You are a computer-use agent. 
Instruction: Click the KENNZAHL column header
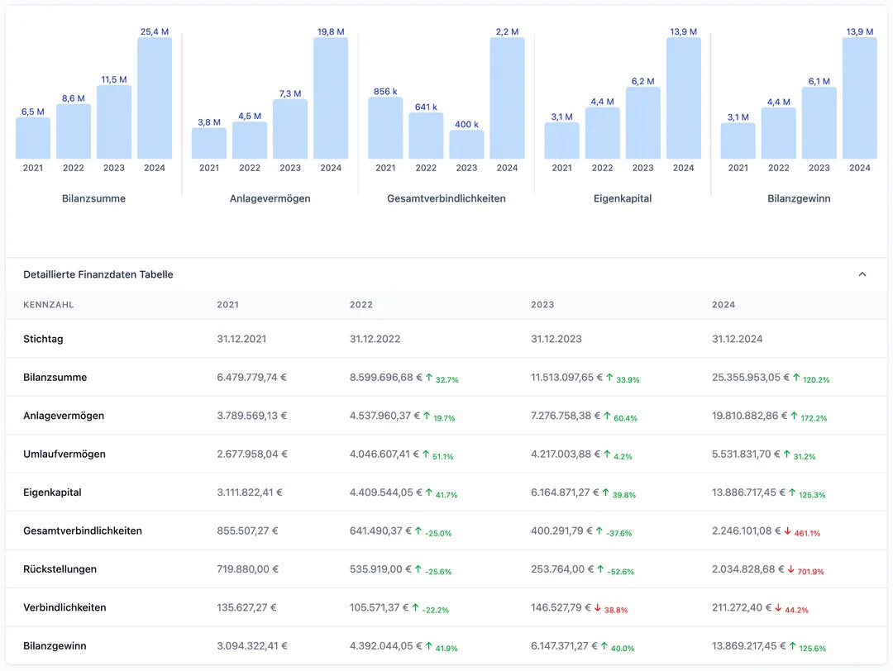click(49, 305)
